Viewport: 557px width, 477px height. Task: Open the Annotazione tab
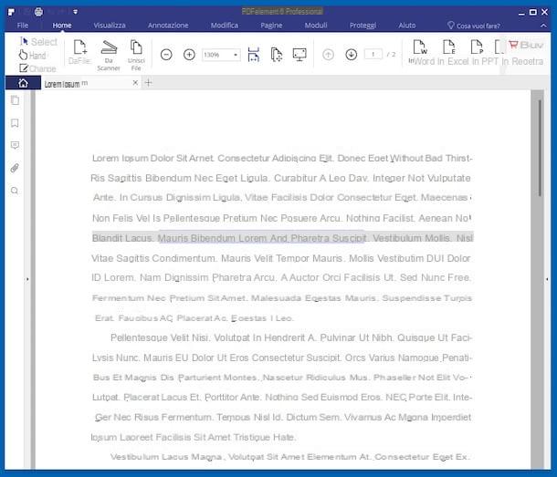coord(168,26)
